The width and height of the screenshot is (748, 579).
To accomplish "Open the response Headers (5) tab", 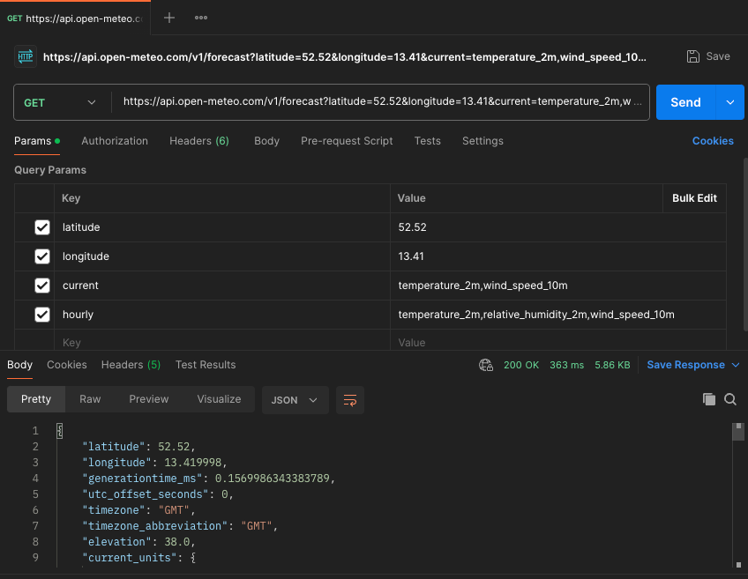I will tap(131, 365).
